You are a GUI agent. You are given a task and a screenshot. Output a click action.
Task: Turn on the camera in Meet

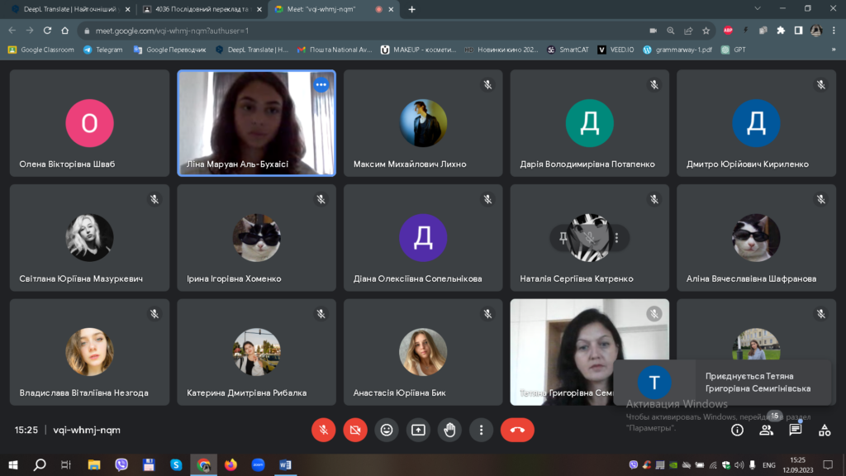pyautogui.click(x=354, y=430)
